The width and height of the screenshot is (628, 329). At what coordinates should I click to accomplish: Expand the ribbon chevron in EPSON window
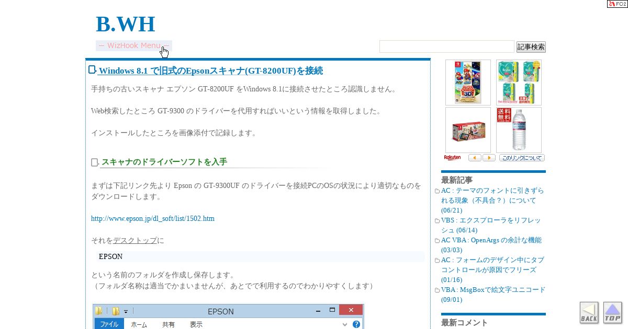click(x=344, y=324)
